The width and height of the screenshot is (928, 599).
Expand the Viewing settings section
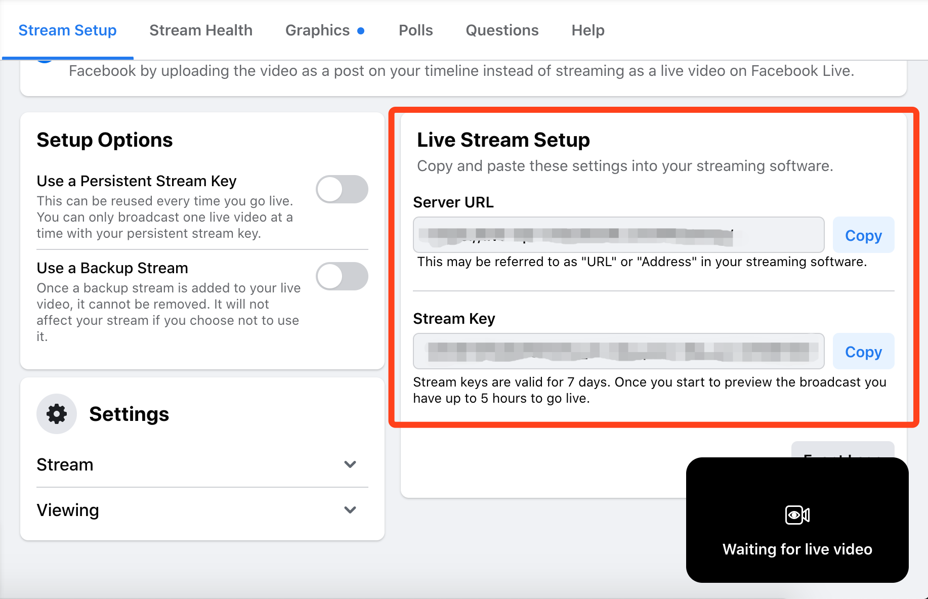coord(350,510)
